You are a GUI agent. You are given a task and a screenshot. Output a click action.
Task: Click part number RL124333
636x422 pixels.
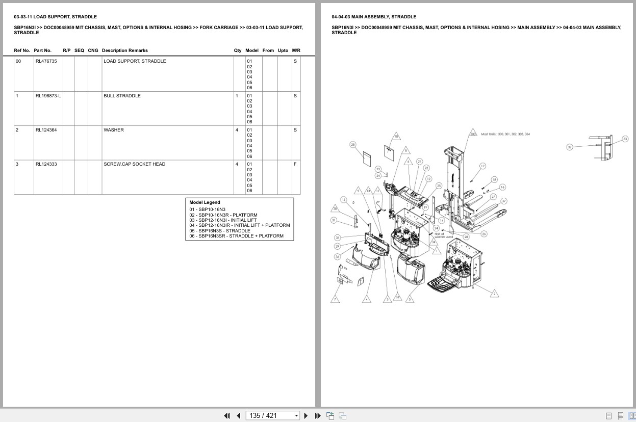click(x=46, y=164)
